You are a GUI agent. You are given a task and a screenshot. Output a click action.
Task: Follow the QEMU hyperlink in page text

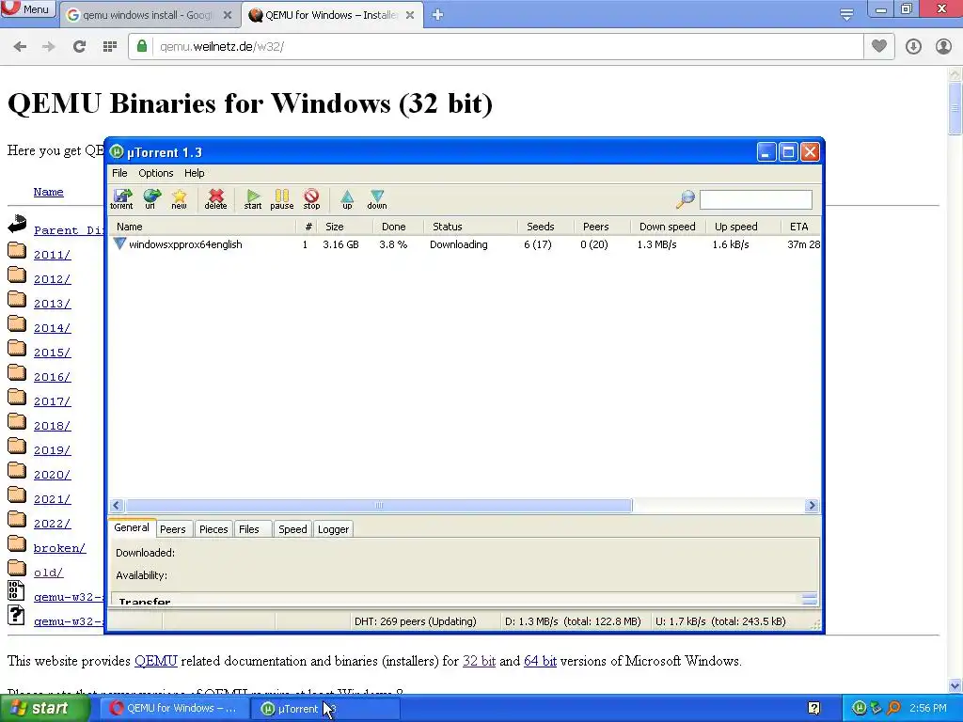click(x=156, y=661)
